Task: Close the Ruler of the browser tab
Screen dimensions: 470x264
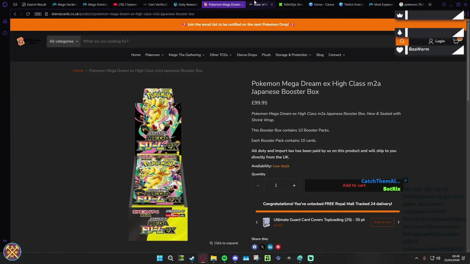Action: point(271,4)
